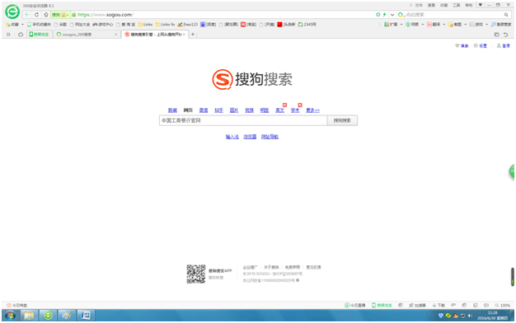Expand the address bar history dropdown arrow

(392, 15)
